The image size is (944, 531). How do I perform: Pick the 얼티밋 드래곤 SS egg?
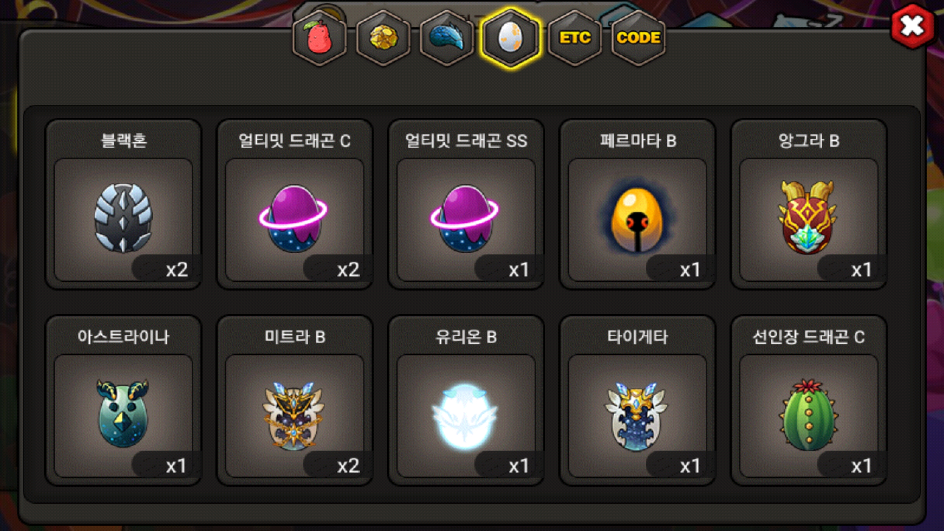point(466,219)
